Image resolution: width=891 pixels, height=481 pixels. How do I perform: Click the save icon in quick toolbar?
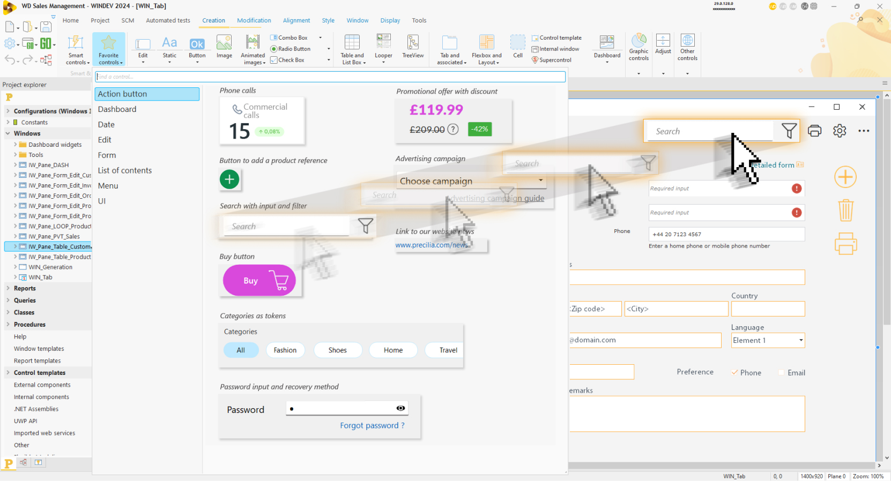[x=46, y=26]
